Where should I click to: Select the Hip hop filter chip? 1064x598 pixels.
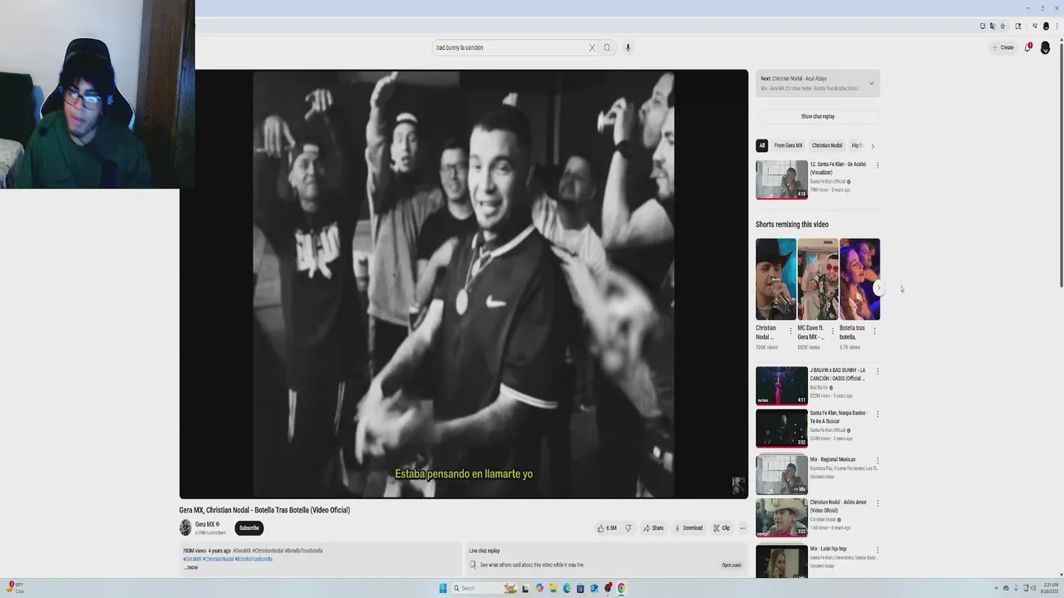(x=857, y=145)
